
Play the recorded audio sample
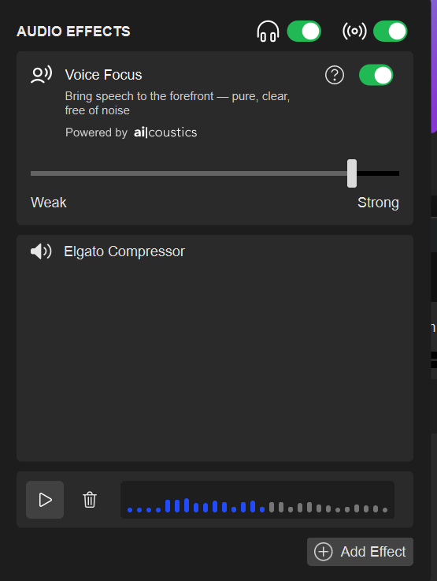click(45, 500)
